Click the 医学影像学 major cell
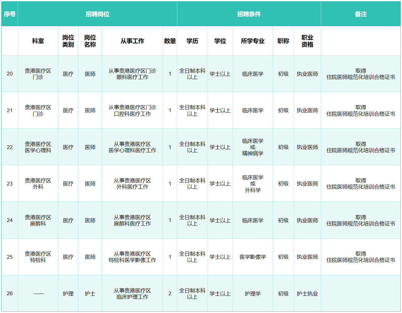The width and height of the screenshot is (402, 313). 252,257
